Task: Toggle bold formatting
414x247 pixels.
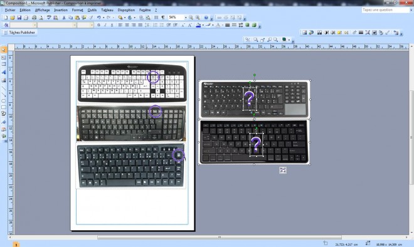Action: click(x=98, y=25)
